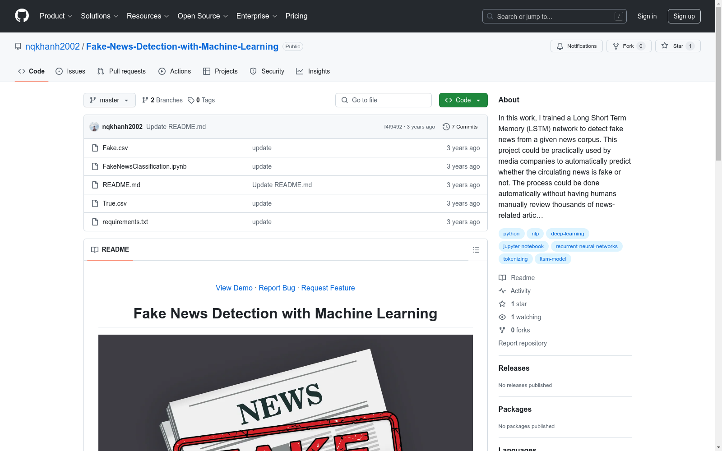This screenshot has height=451, width=722.
Task: Click the star icon in Star button
Action: pyautogui.click(x=665, y=46)
